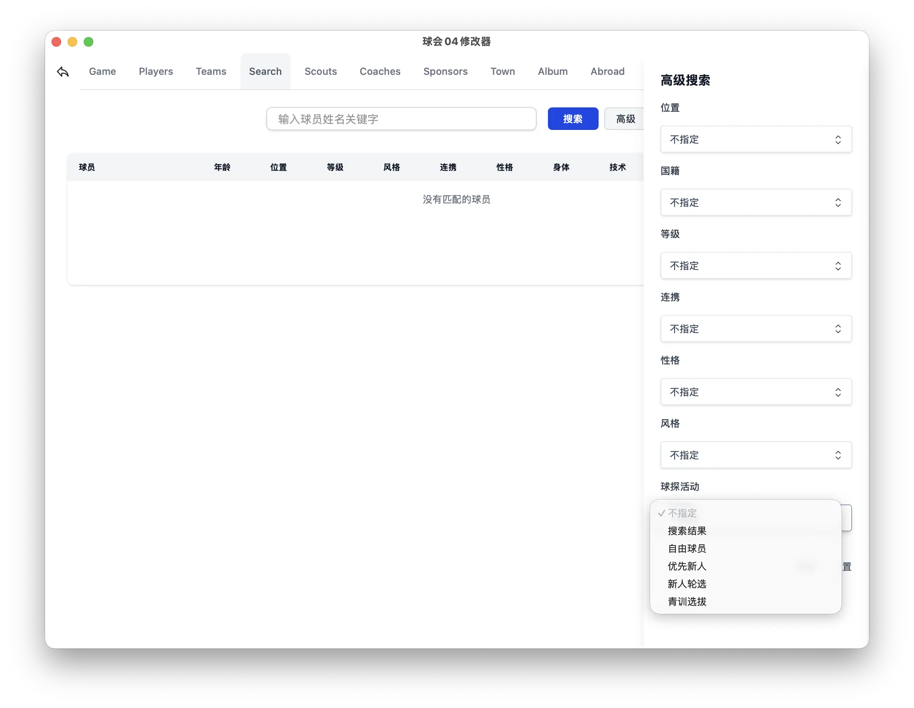Select 优先新人 from the dropdown options
The image size is (914, 708).
click(x=686, y=566)
